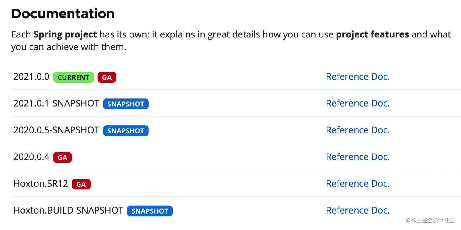The width and height of the screenshot is (461, 230).
Task: Select the Hoxton.SR12 version label
Action: pyautogui.click(x=41, y=184)
